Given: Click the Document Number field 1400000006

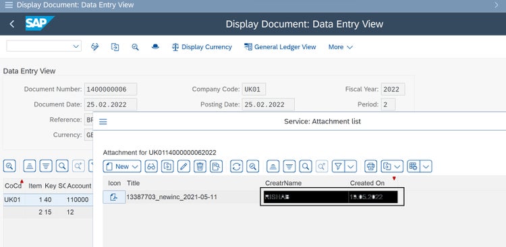Looking at the screenshot, I should pos(111,90).
